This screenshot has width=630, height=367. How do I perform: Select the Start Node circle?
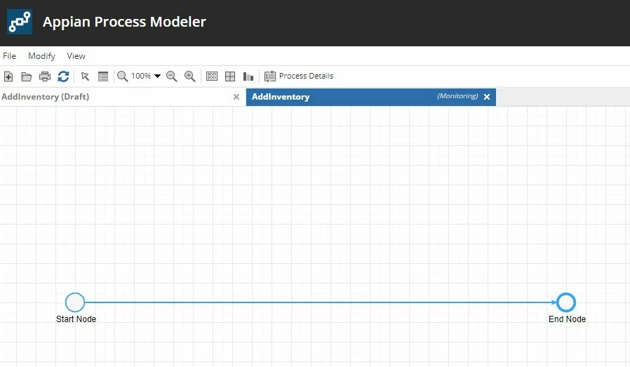[75, 302]
